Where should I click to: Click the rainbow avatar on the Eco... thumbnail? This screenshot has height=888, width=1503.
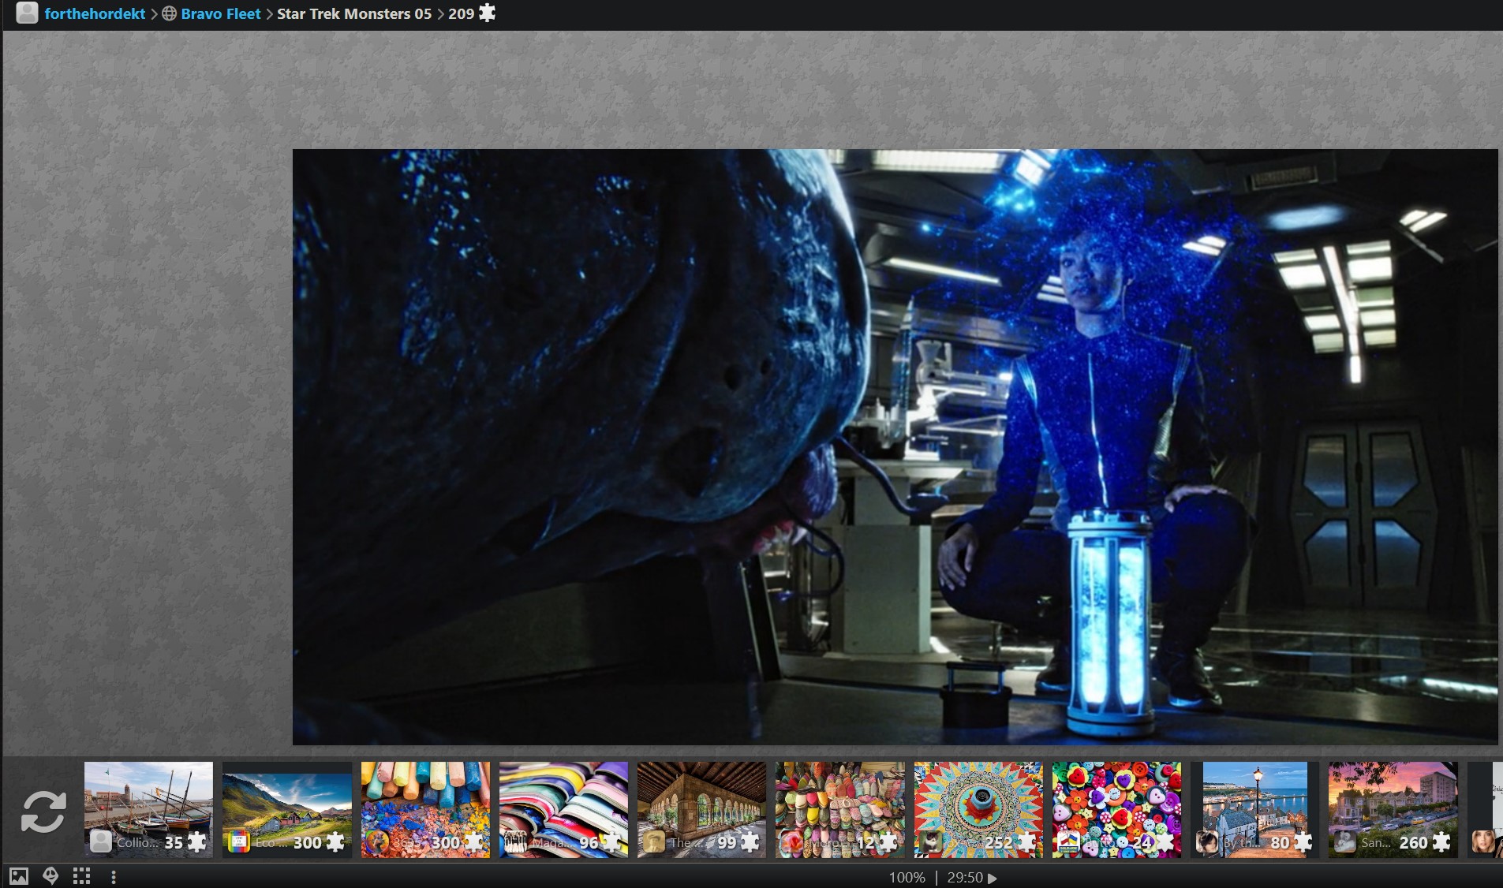[x=238, y=841]
